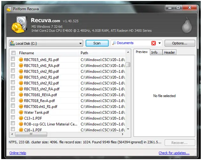Click status icon of RBCT018_RevA.pdf
This screenshot has width=201, height=160.
tap(21, 101)
